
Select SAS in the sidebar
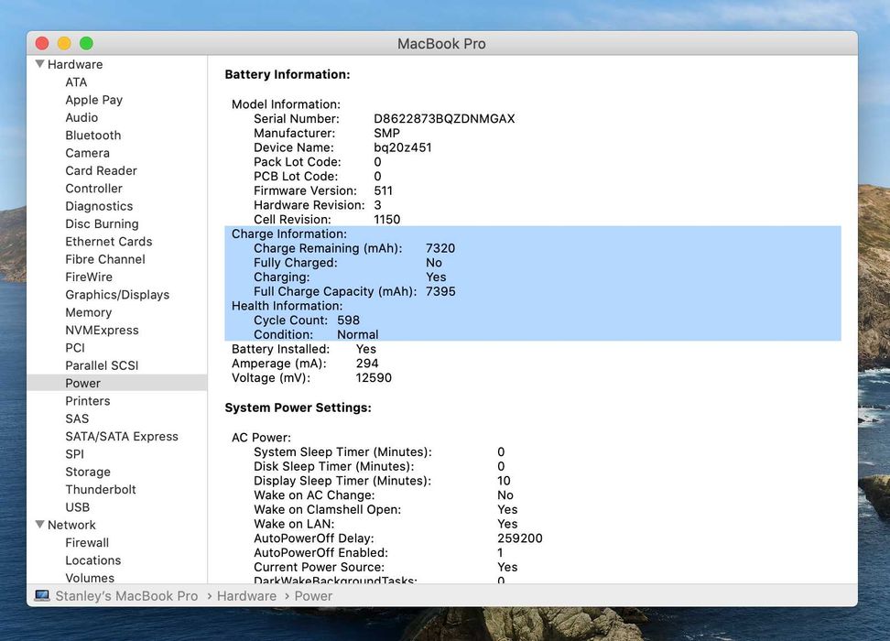click(x=77, y=418)
